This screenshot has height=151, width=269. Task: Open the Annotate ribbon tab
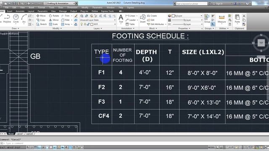click(x=20, y=11)
